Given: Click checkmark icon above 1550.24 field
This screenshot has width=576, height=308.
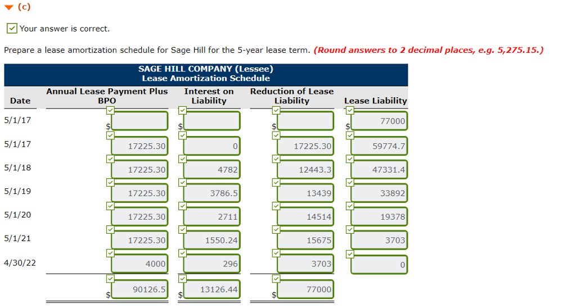Looking at the screenshot, I should coord(183,229).
